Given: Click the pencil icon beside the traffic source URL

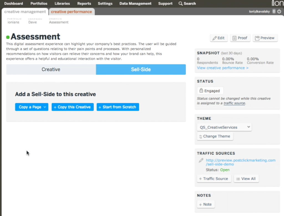Looking at the screenshot, I should pyautogui.click(x=201, y=160).
